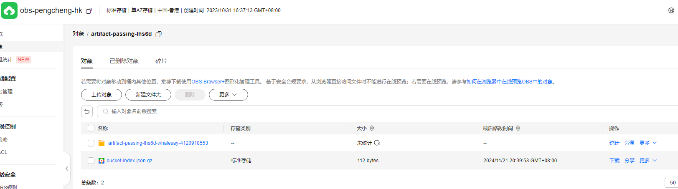Sort by last modified time icon
Viewport: 678px width, 189px height.
(x=518, y=129)
